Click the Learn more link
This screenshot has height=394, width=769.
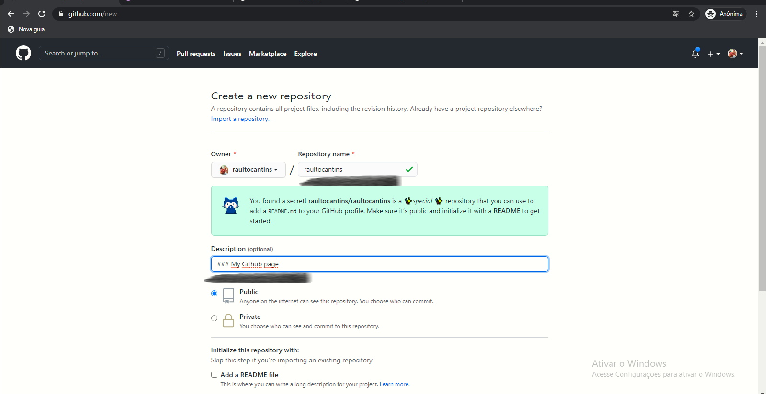pos(394,384)
